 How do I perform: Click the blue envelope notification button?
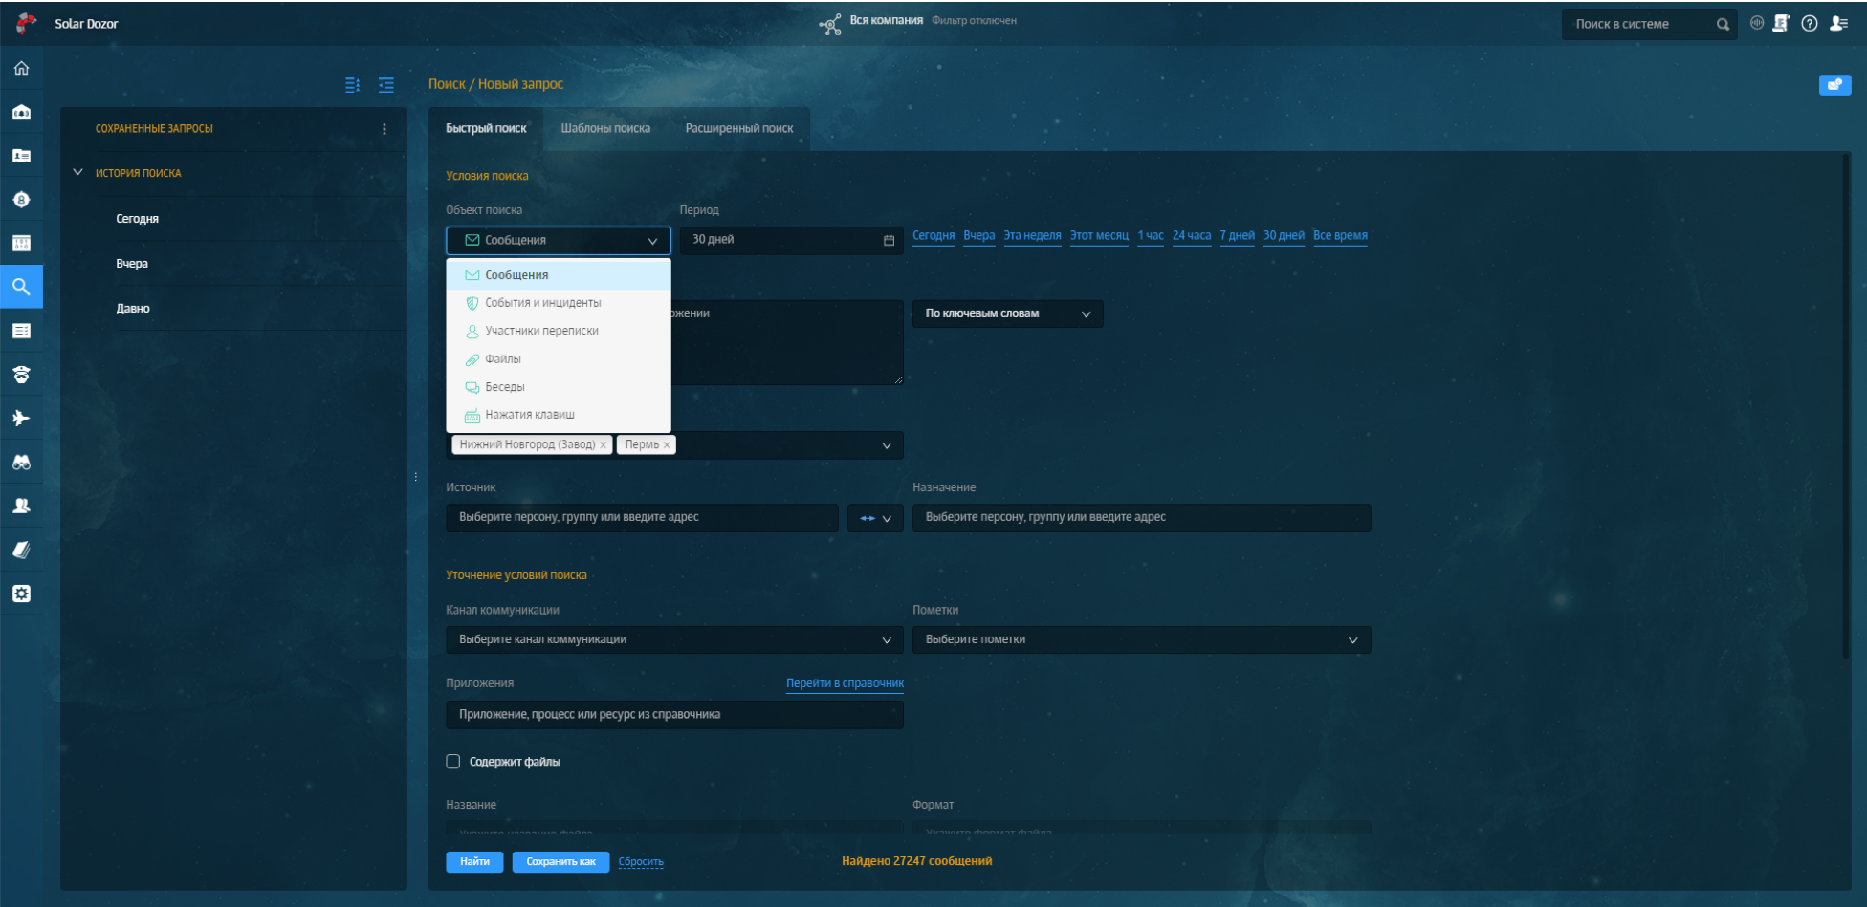coord(1834,85)
